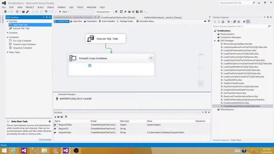Expand the Other Tasks toolbox group
This screenshot has width=274, height=154.
click(7, 52)
